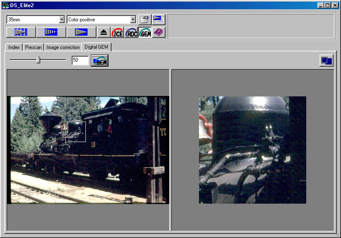Toggle the Digital GEM toolbar button
Viewport: 341px width, 238px height.
click(x=145, y=32)
